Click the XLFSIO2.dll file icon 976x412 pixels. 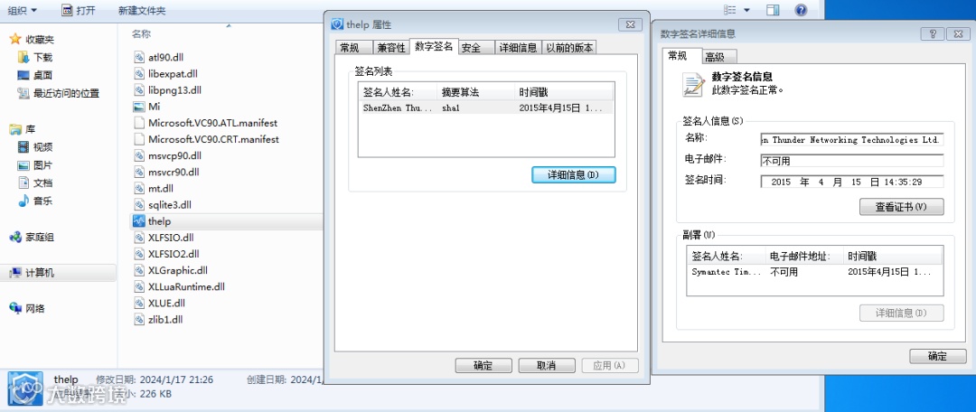pyautogui.click(x=138, y=253)
